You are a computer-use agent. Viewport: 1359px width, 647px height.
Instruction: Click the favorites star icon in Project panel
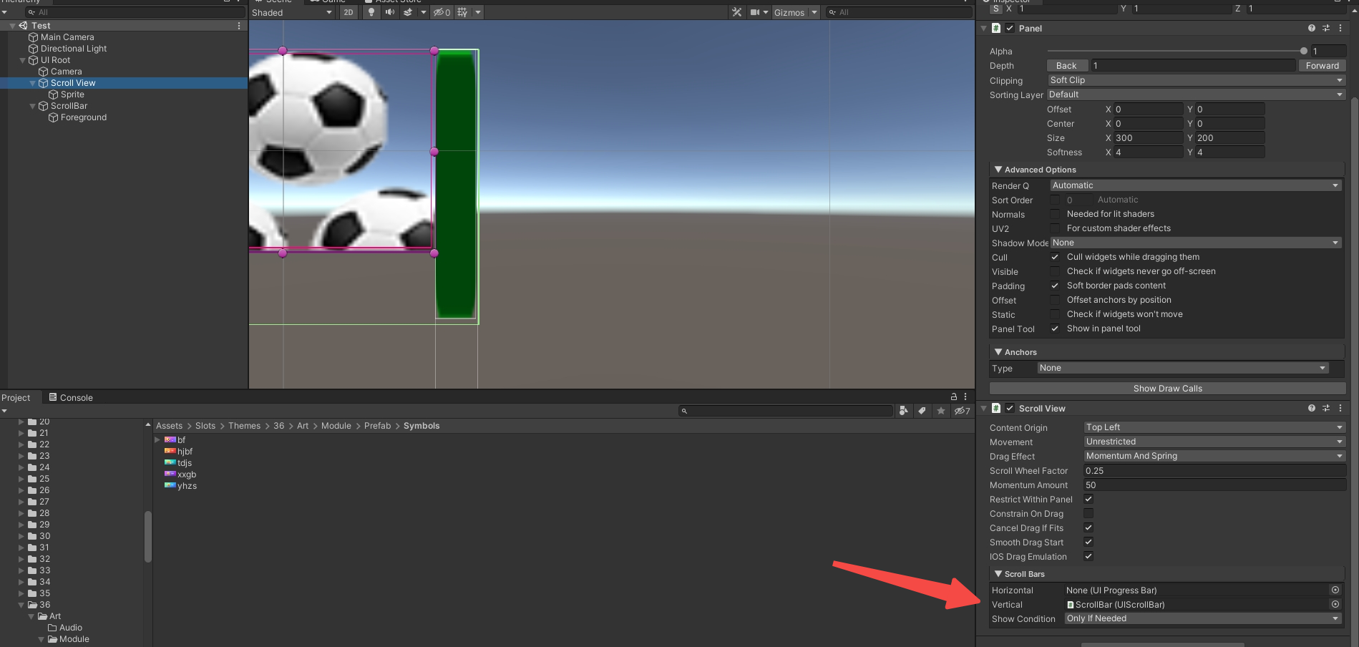(x=941, y=411)
